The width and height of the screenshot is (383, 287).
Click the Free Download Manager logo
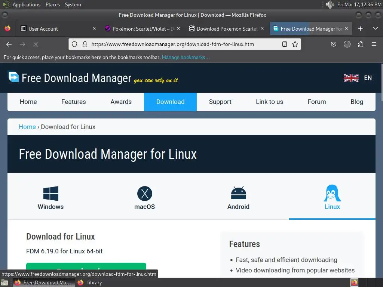pos(93,78)
